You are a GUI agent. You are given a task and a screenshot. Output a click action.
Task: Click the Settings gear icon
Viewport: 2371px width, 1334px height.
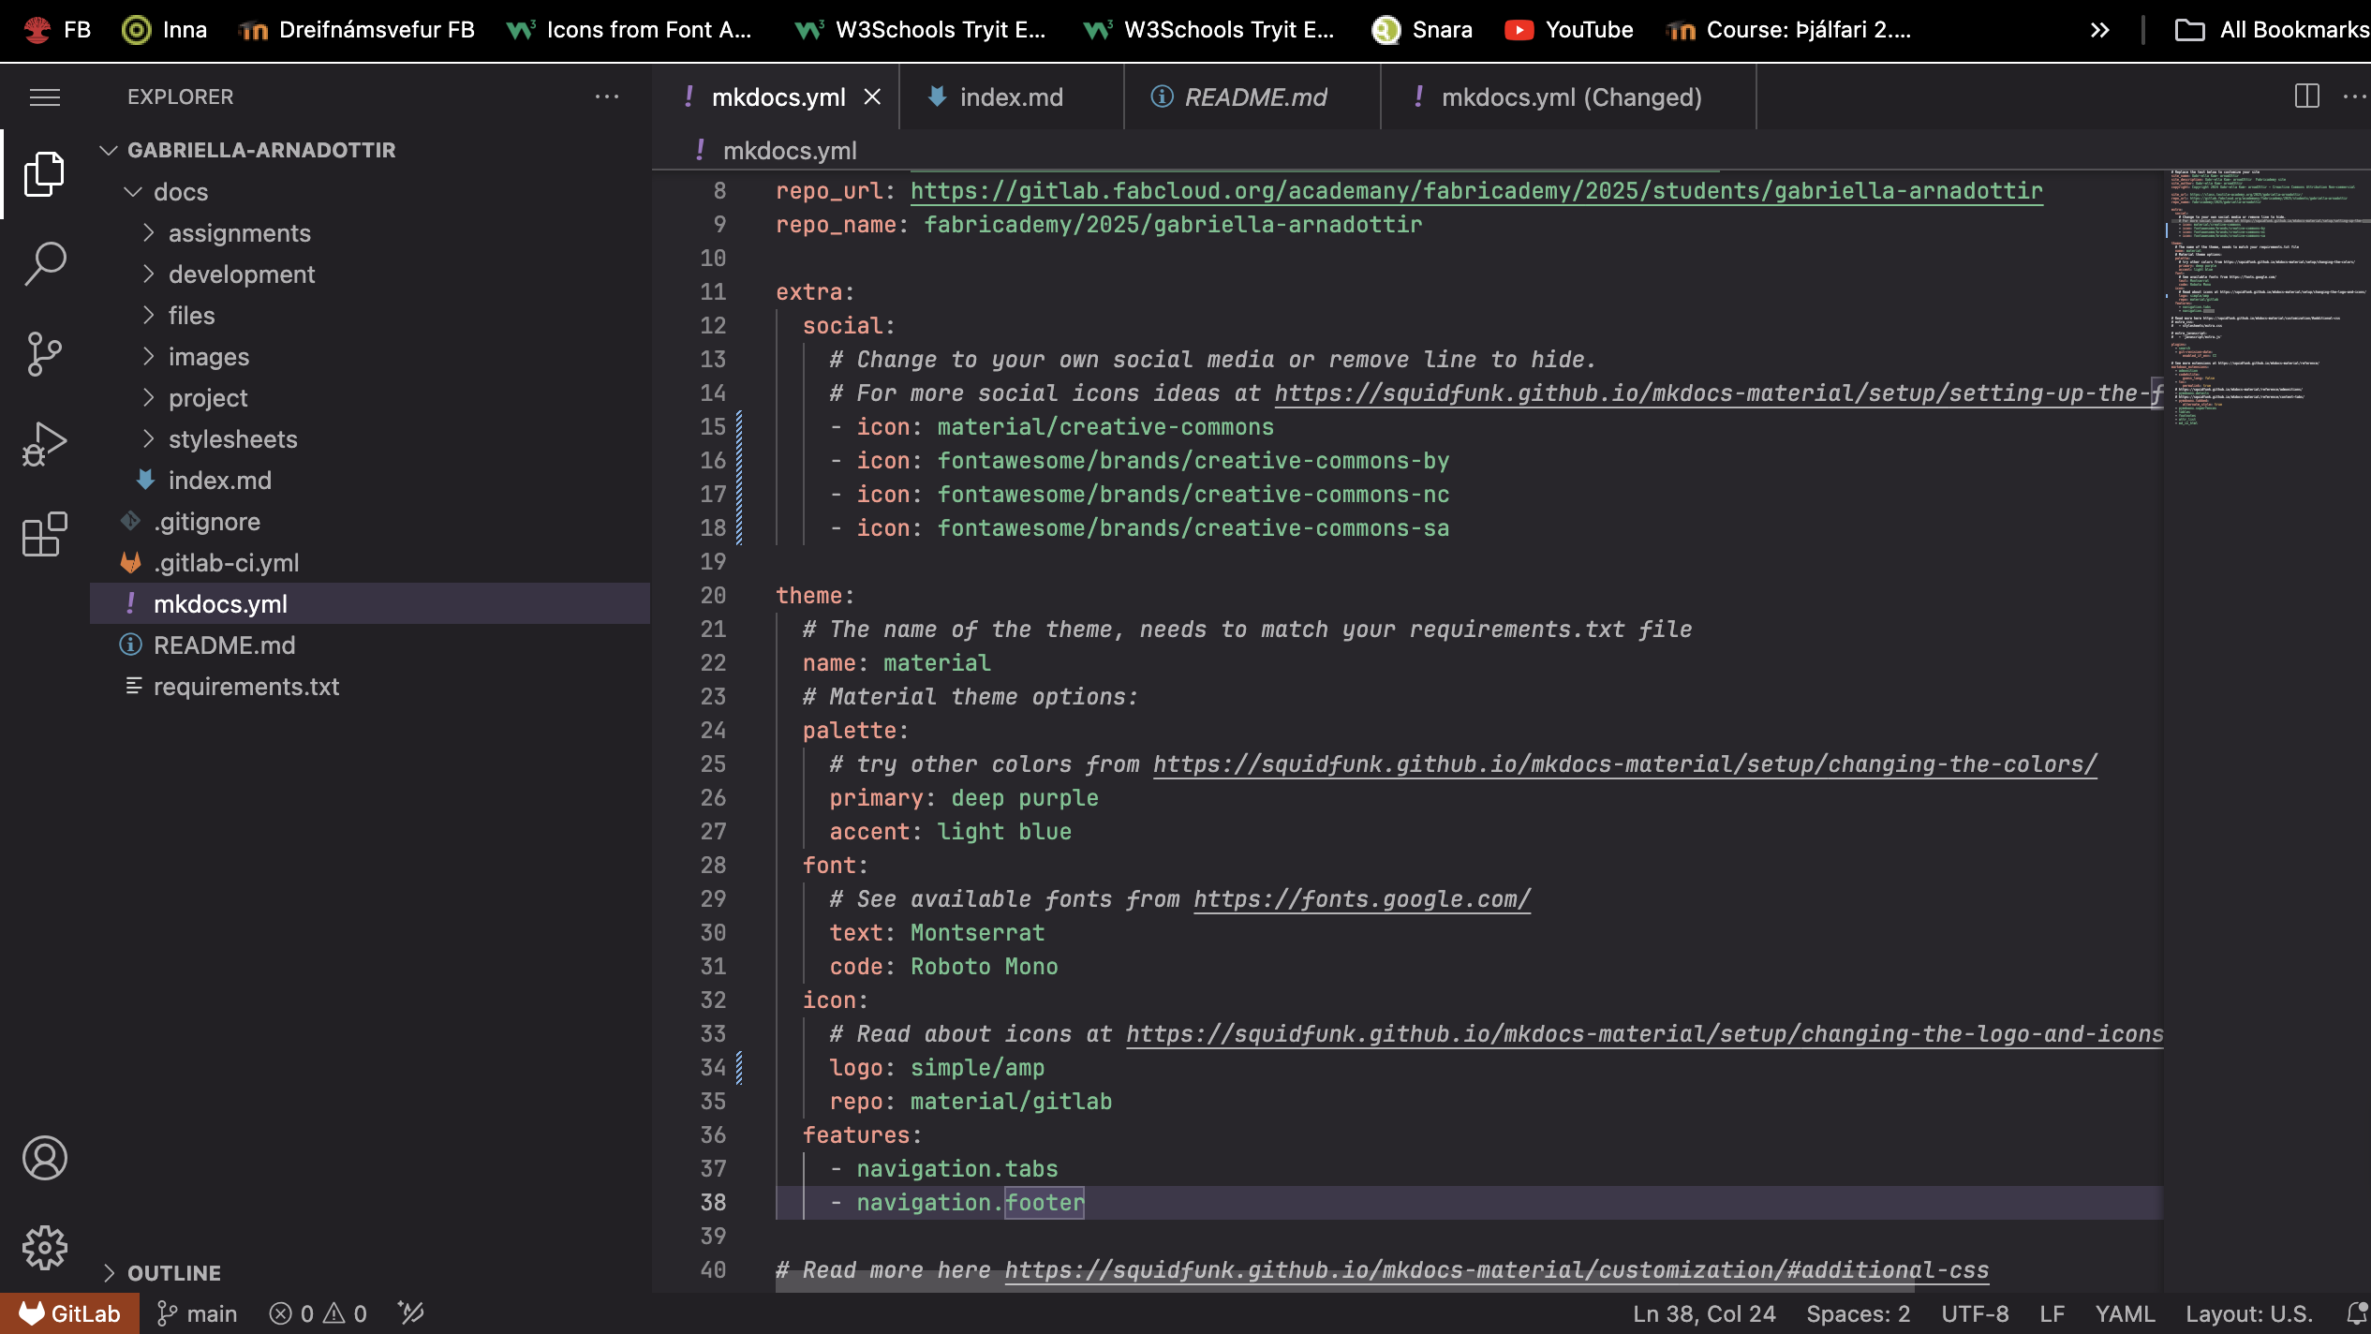point(44,1246)
